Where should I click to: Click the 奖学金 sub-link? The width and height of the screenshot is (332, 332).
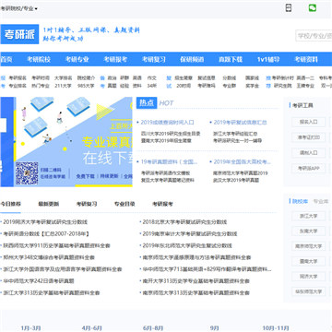tap(252, 86)
